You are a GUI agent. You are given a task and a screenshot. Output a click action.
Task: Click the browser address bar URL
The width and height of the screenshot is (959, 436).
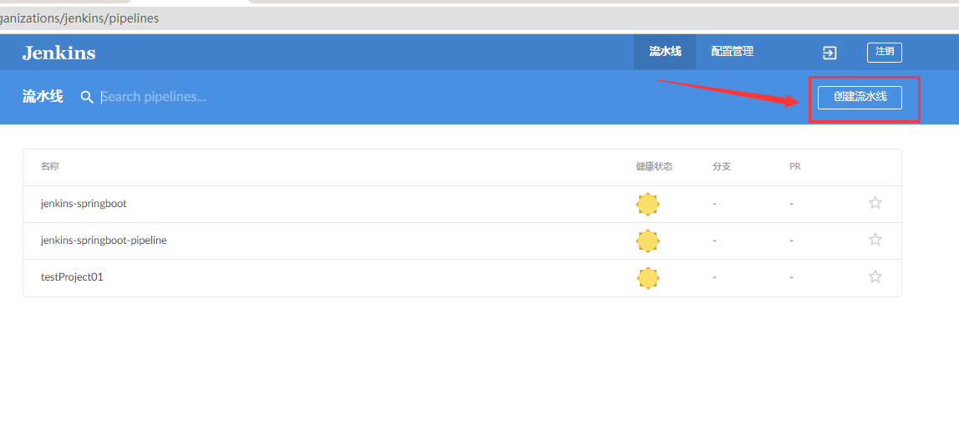[79, 18]
